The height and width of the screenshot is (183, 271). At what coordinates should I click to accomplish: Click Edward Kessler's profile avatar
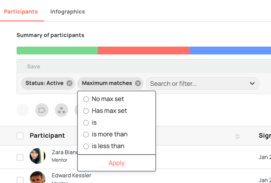click(38, 177)
